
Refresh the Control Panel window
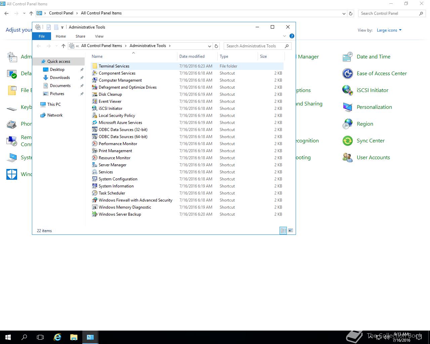(x=351, y=13)
